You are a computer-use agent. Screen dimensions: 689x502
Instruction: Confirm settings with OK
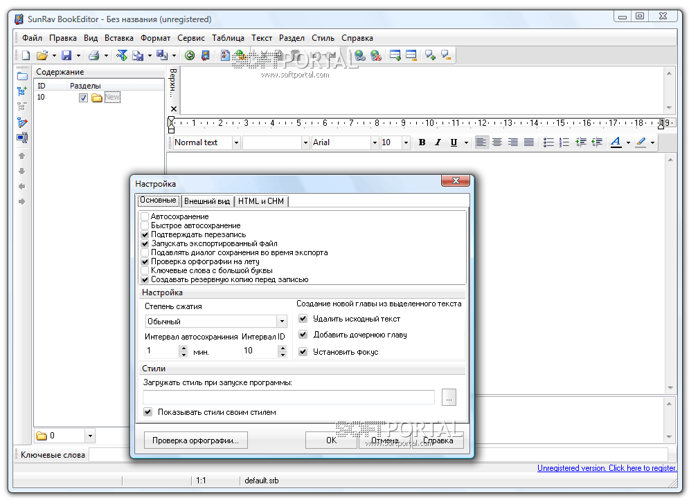pyautogui.click(x=331, y=440)
